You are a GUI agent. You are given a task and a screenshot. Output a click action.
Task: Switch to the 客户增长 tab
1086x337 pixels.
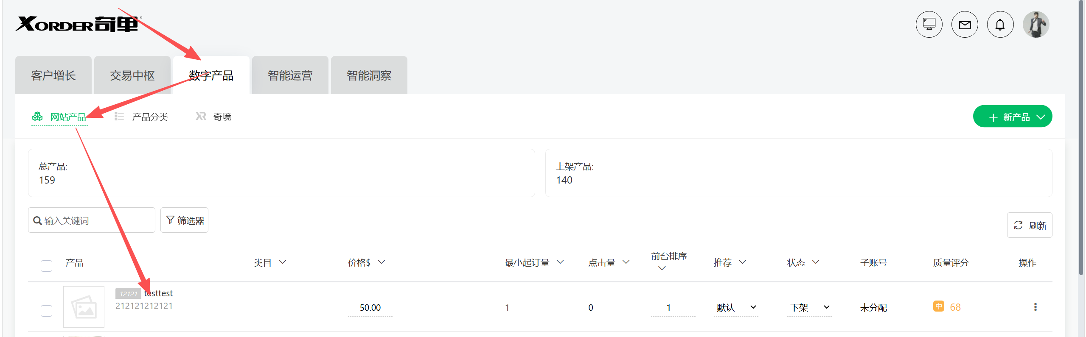(x=53, y=75)
